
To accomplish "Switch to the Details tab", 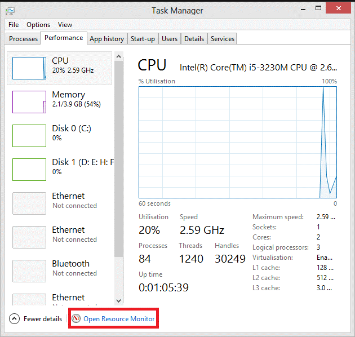I will click(x=194, y=39).
